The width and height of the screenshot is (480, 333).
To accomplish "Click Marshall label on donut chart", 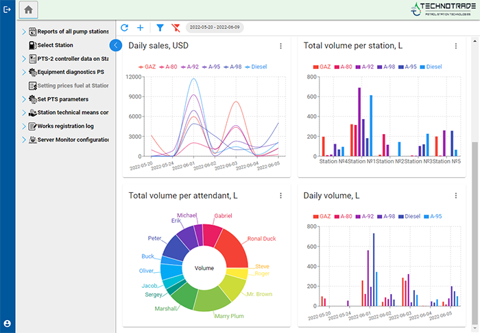I will click(166, 308).
